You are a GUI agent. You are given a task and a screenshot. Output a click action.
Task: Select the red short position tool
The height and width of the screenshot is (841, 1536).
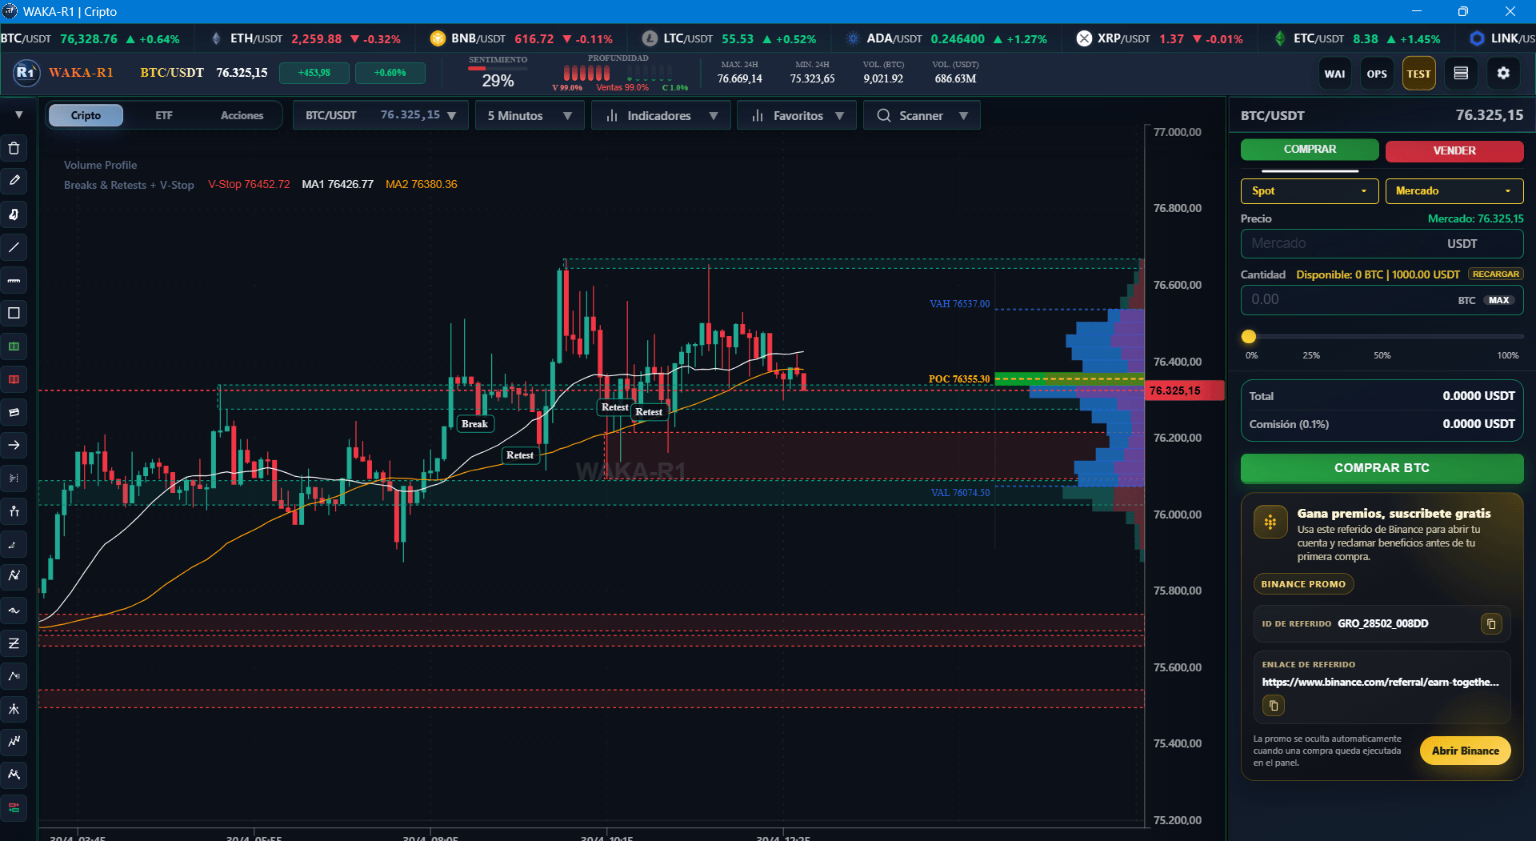coord(14,379)
